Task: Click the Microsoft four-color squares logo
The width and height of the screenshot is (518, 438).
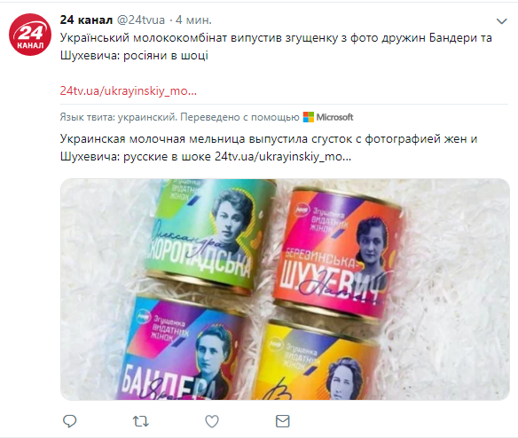Action: [308, 117]
